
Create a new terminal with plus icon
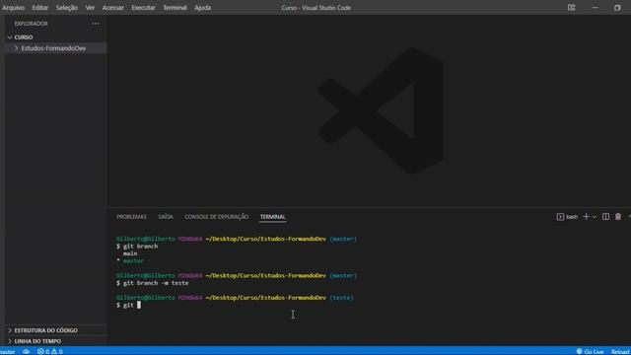586,217
